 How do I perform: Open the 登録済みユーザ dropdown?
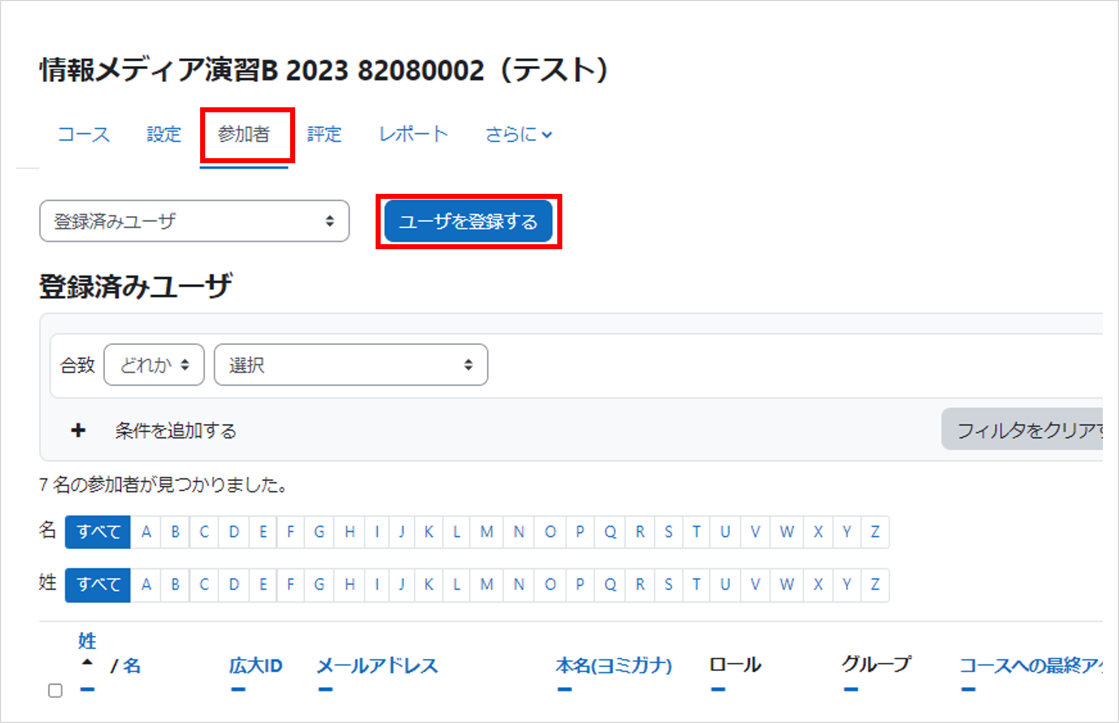tap(195, 221)
